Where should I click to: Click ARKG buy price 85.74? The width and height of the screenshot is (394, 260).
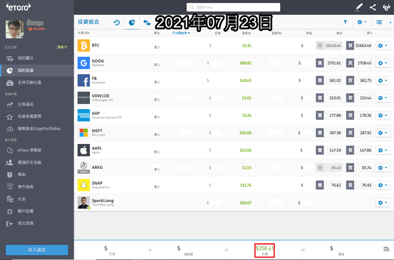pyautogui.click(x=360, y=168)
